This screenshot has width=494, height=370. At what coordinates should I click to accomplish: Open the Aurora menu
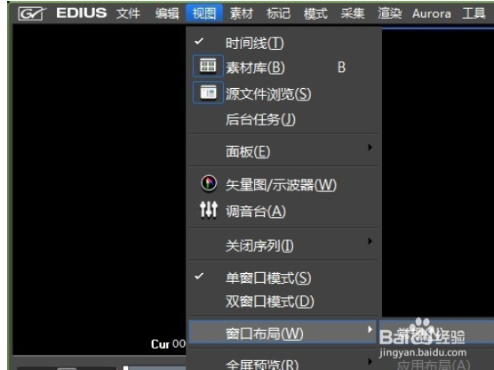[x=432, y=13]
